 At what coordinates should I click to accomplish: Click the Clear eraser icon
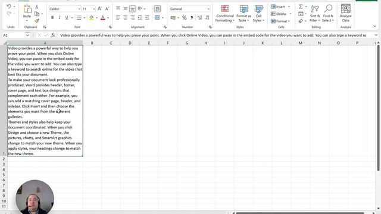[x=301, y=21]
